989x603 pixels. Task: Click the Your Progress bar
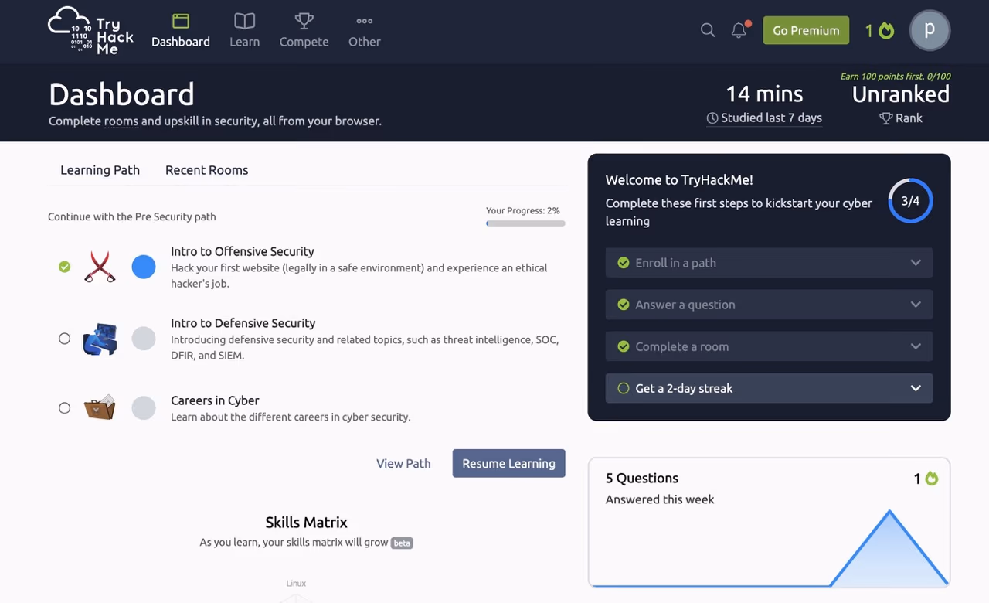click(x=525, y=223)
